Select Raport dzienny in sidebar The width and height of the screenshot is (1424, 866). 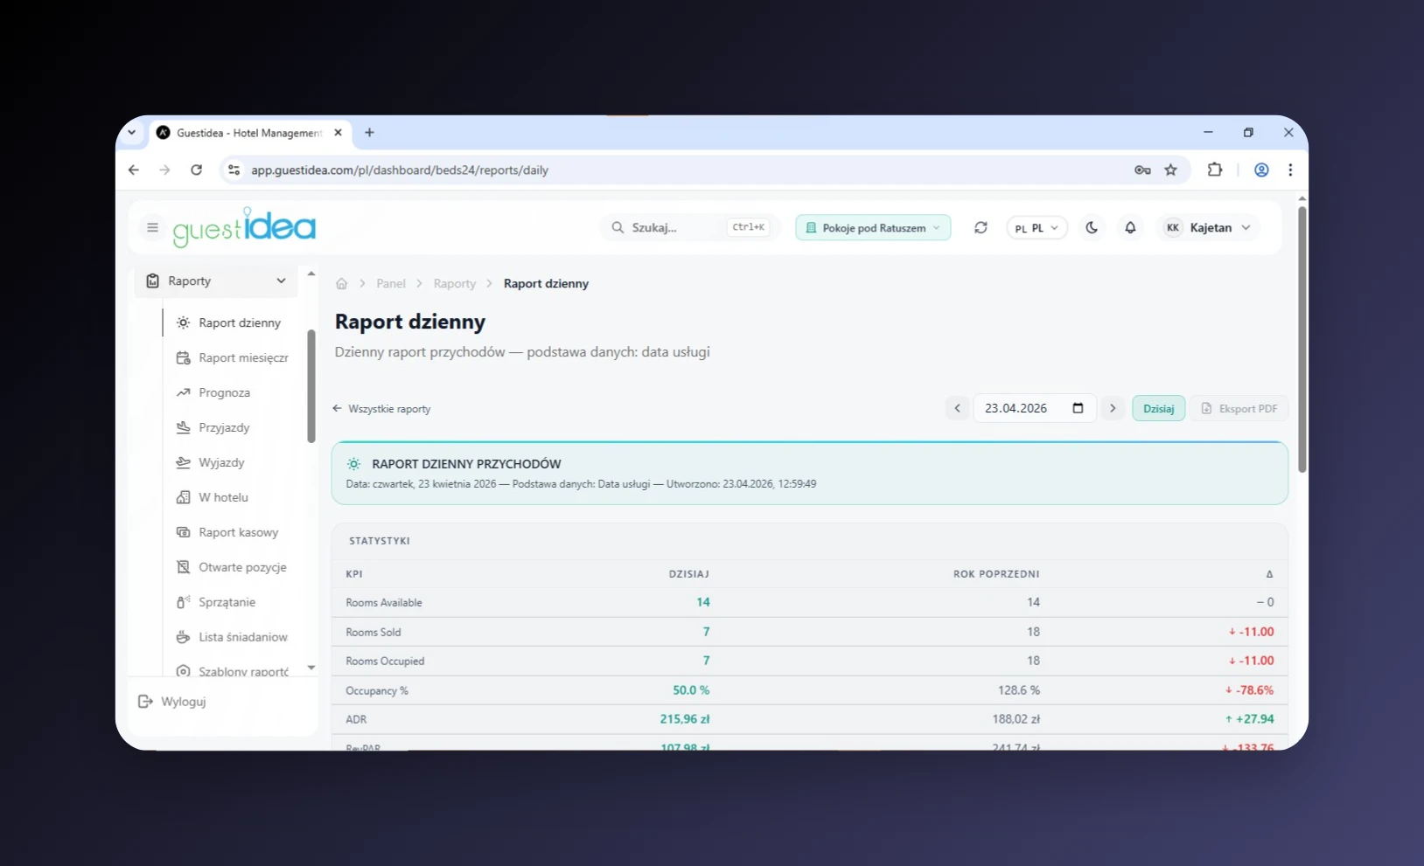click(229, 323)
